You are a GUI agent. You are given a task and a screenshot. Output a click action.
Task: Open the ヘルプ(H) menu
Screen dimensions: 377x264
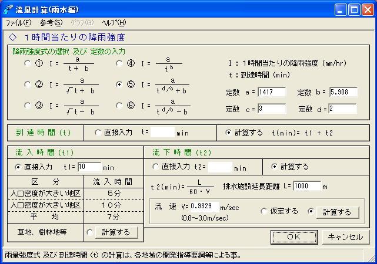(114, 23)
